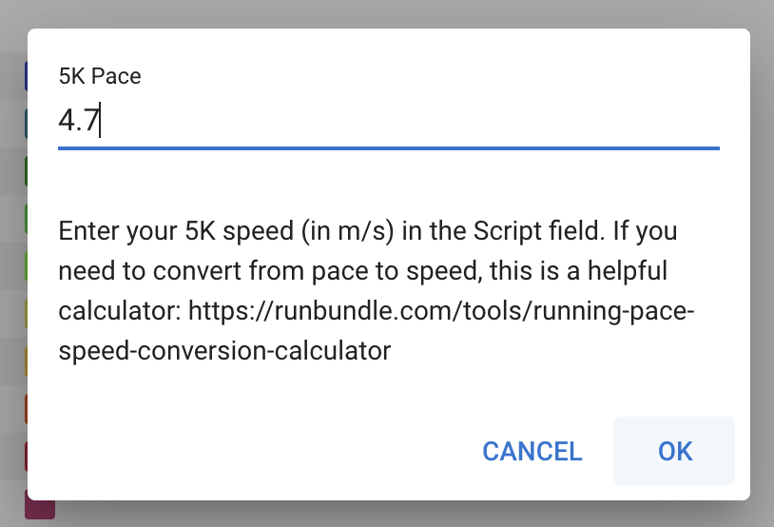
Task: Click the dimmed backdrop above the dialog
Action: (x=380, y=13)
